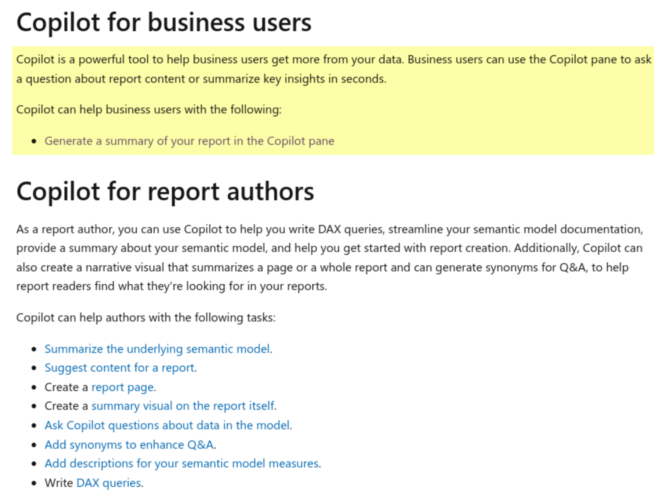The height and width of the screenshot is (502, 663).
Task: Click the "Copilot for business users" heading
Action: coord(164,22)
